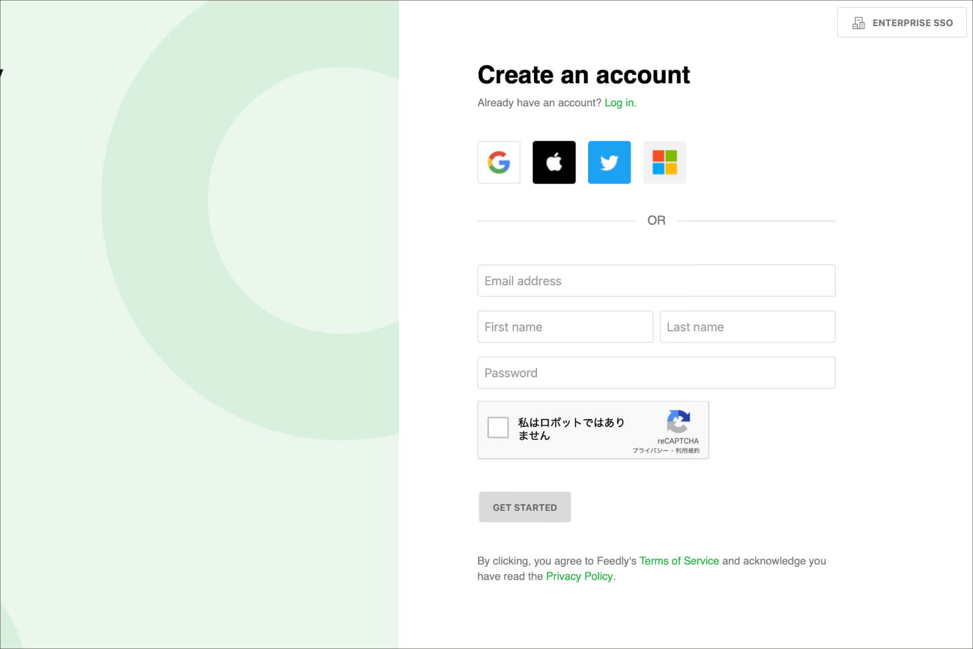The height and width of the screenshot is (649, 973).
Task: Open the Terms of Service link
Action: [x=679, y=561]
